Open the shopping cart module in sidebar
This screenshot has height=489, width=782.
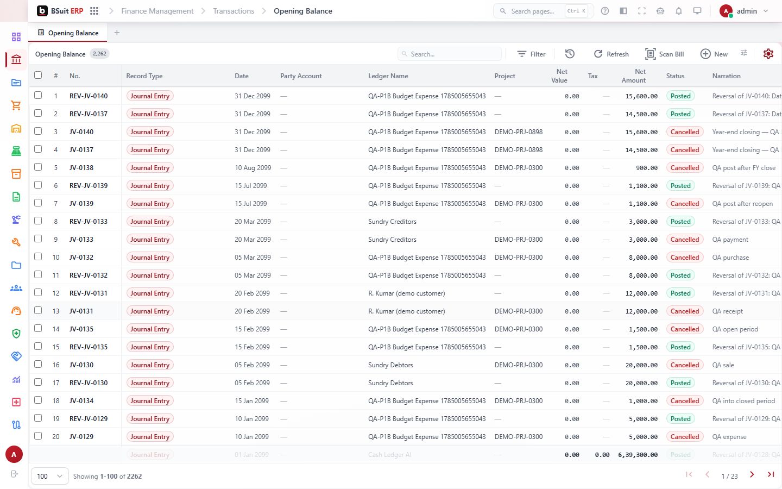point(16,105)
